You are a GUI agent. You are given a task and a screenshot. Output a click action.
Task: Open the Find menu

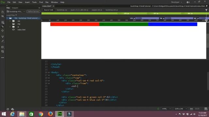41,2
